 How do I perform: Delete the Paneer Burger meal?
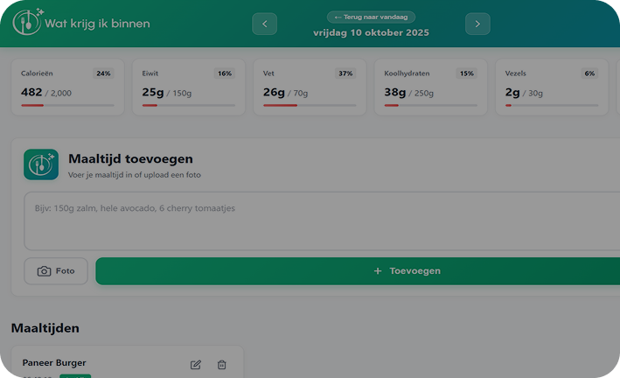[222, 365]
